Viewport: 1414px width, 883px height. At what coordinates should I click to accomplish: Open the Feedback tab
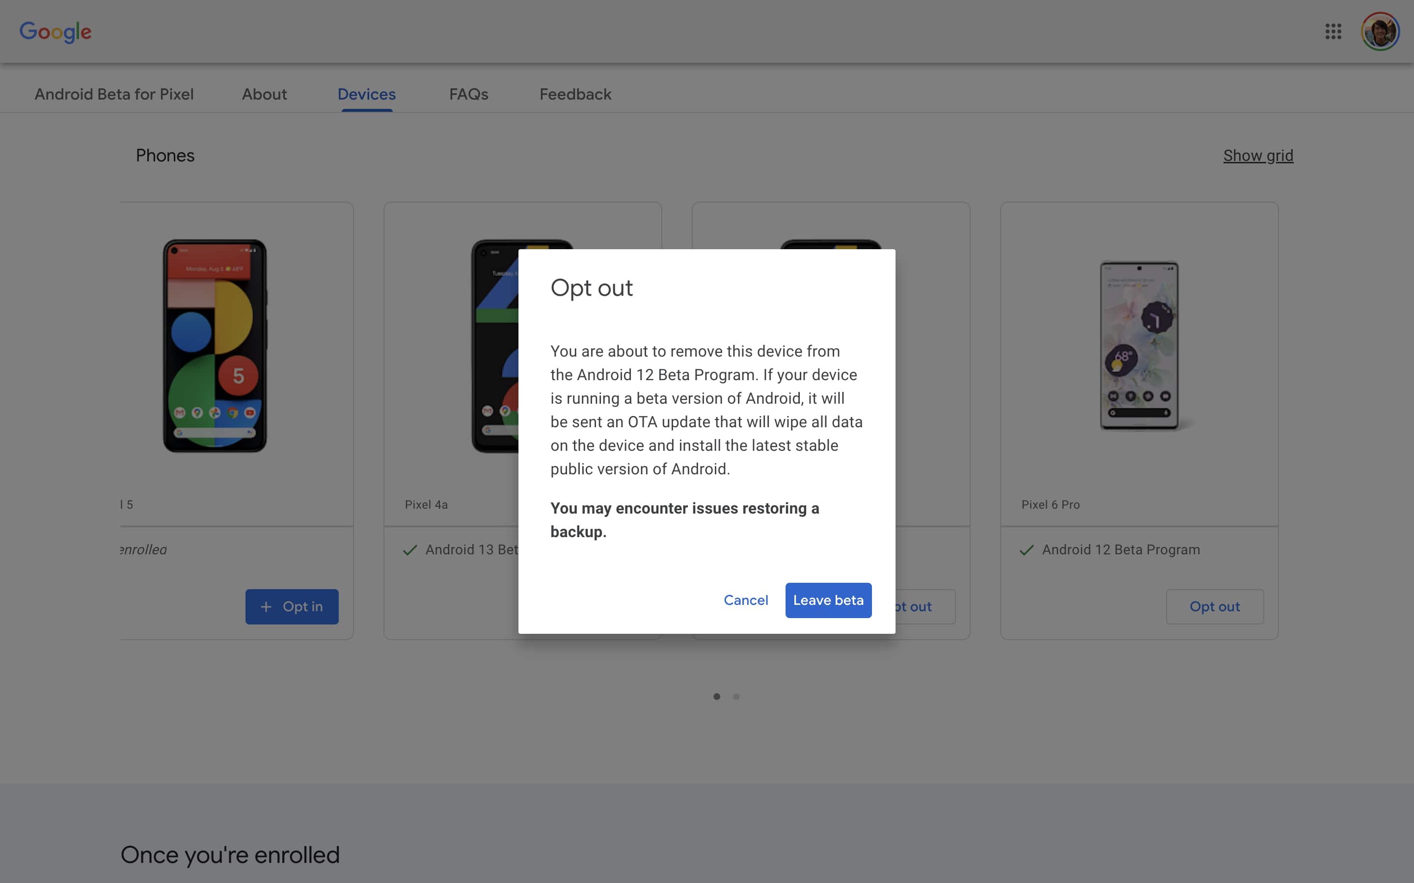pos(575,94)
